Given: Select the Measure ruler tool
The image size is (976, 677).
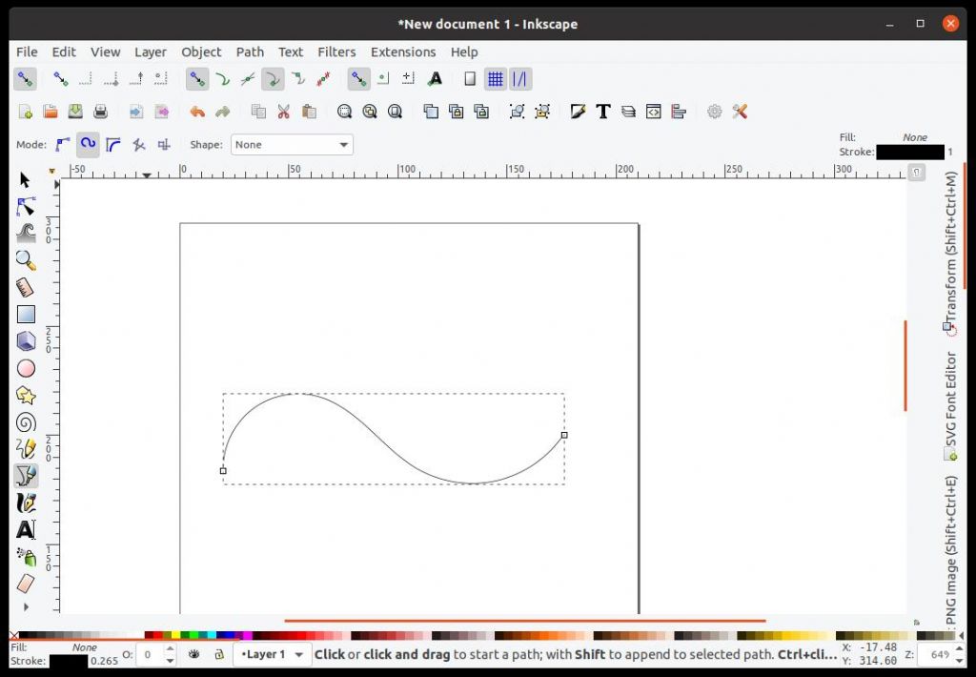Looking at the screenshot, I should click(26, 288).
